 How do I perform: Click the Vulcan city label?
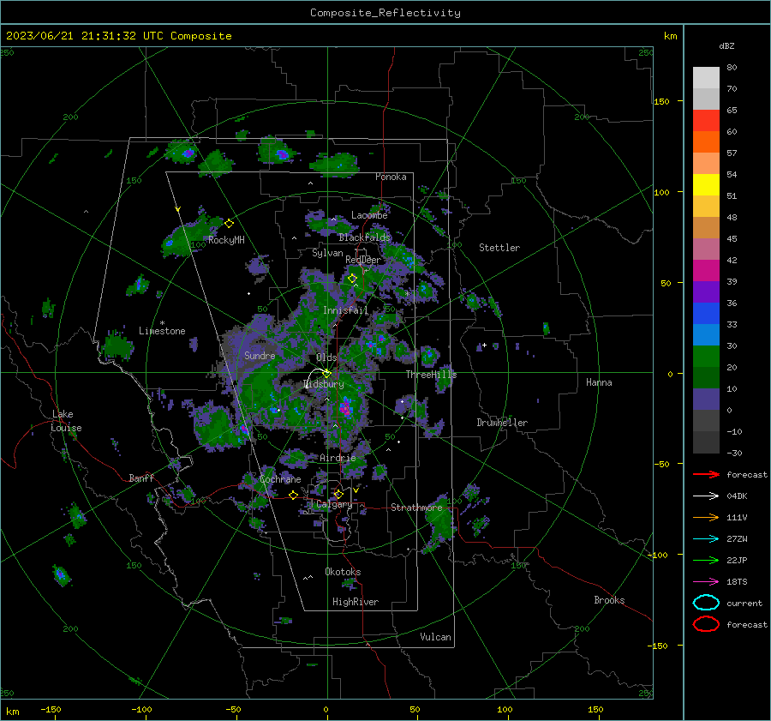436,637
